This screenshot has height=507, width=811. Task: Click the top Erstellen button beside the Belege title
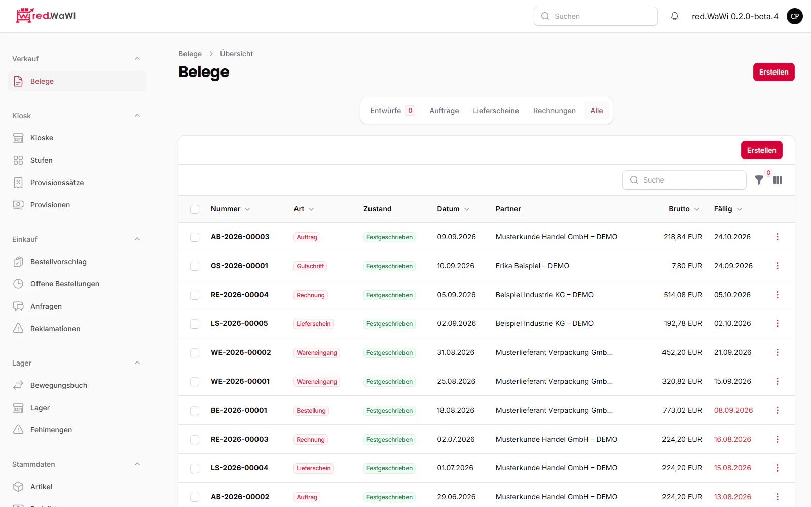[x=774, y=72]
